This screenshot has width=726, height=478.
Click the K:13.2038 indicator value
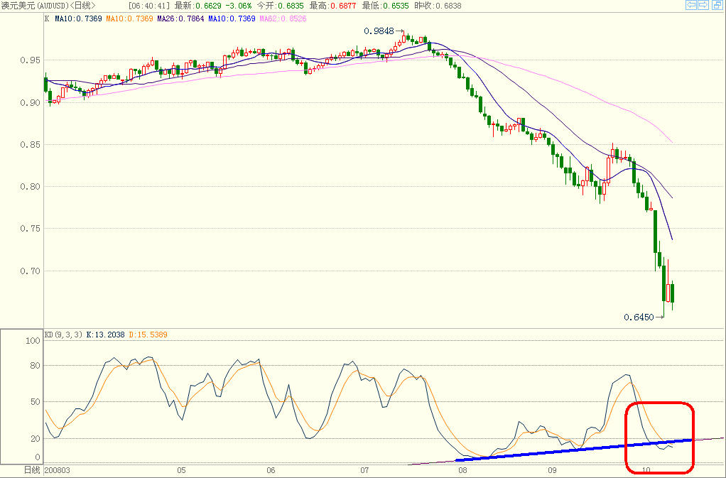click(106, 334)
